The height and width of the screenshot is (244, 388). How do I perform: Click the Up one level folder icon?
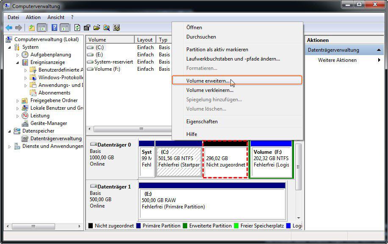[x=31, y=28]
